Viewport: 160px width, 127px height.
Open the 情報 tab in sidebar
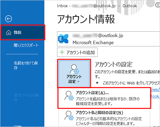pos(23,32)
